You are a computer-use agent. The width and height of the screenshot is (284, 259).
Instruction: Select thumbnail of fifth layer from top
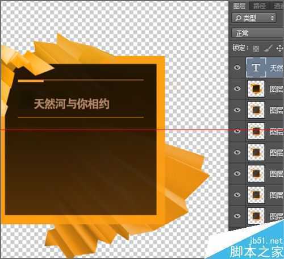[256, 152]
